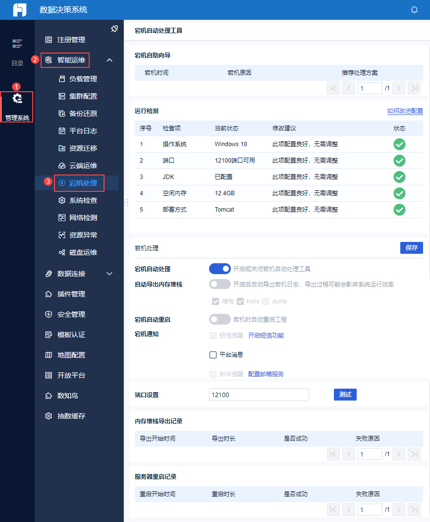Click the 测试 port button

[x=345, y=395]
